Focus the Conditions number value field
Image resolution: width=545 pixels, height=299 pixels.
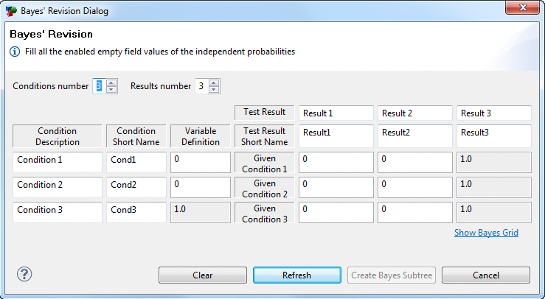[x=100, y=86]
